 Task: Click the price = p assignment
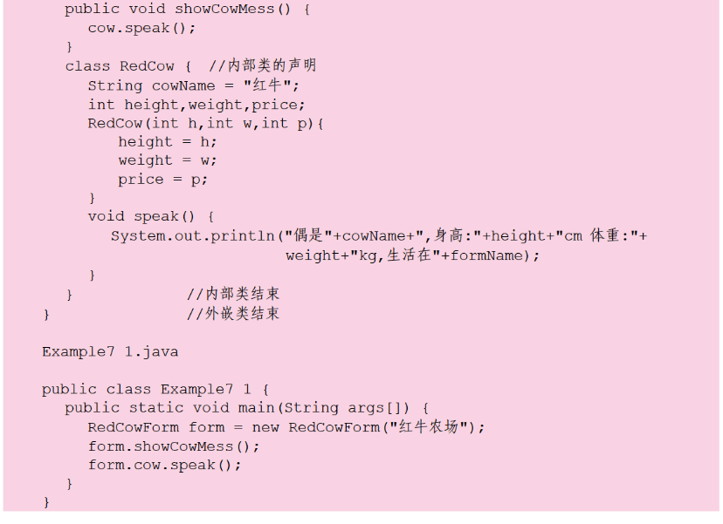point(163,180)
